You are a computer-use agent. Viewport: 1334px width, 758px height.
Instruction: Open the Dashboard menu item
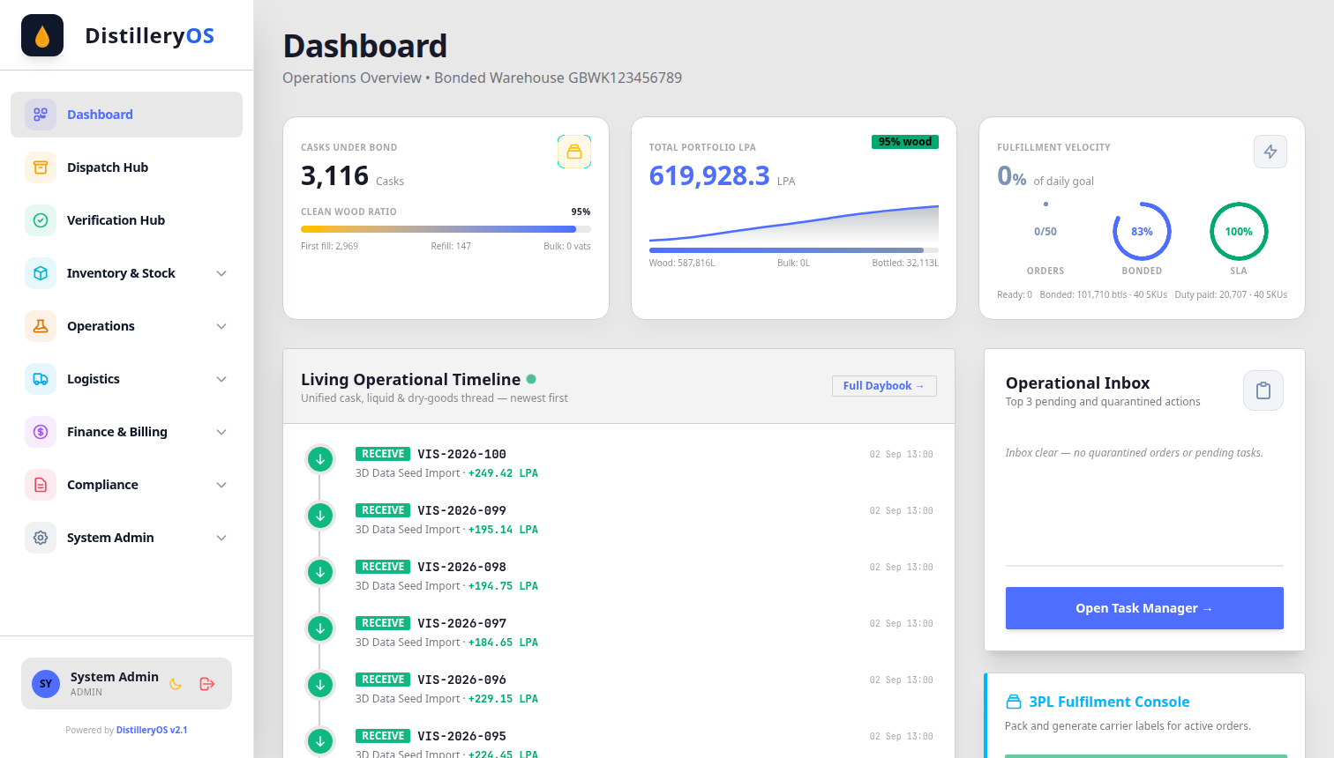pos(126,115)
